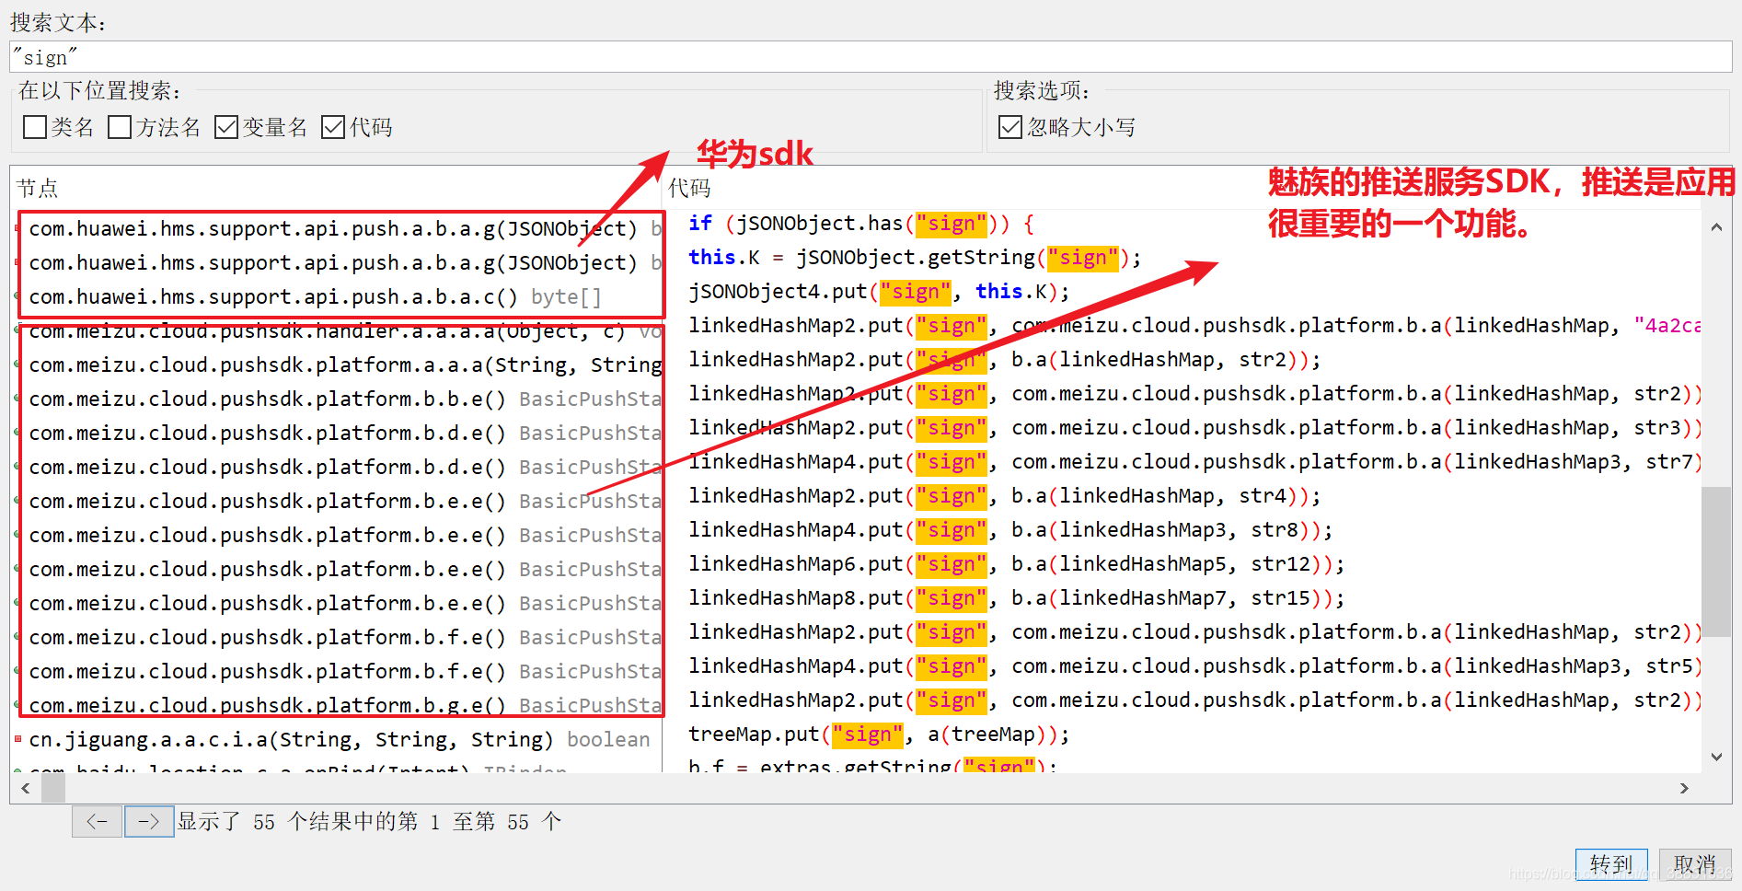Select linkedHashMap2.put line with b.a(linkedHashMap, str4)

(x=1004, y=496)
